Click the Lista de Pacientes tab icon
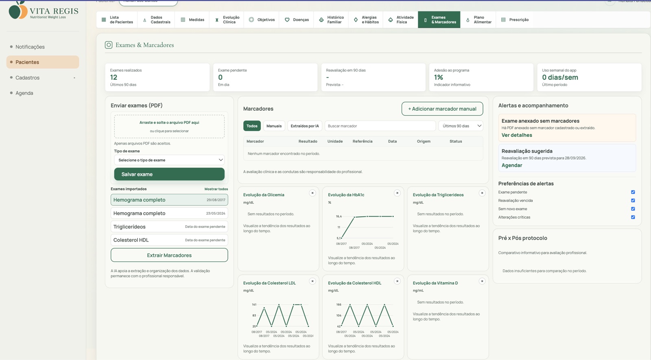Screen dimensions: 651x360 pyautogui.click(x=104, y=20)
